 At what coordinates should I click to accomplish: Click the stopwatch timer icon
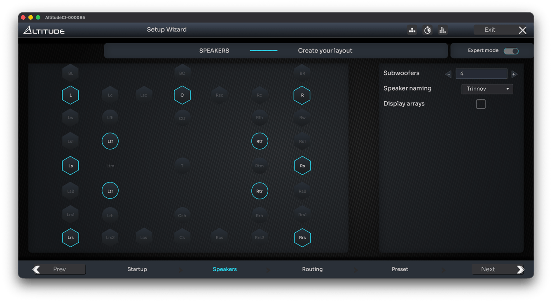coord(428,30)
